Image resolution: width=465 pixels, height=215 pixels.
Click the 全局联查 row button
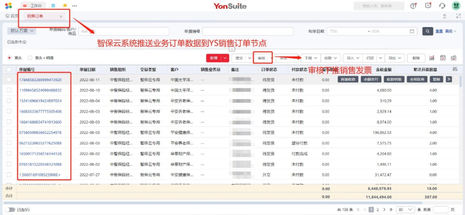click(x=417, y=79)
